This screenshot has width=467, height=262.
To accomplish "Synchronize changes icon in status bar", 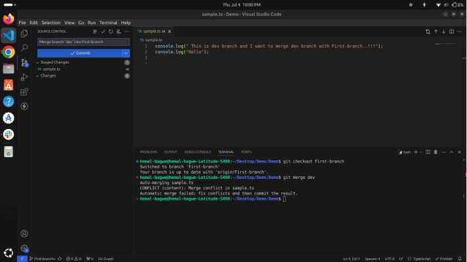I will (x=60, y=259).
